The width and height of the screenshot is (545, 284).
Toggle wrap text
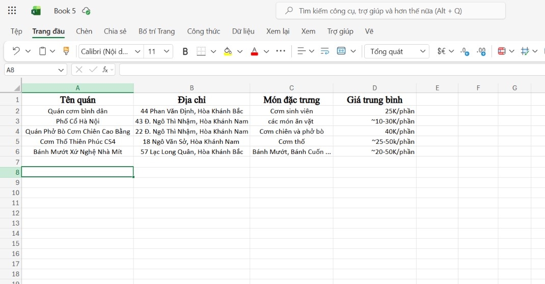click(x=325, y=51)
